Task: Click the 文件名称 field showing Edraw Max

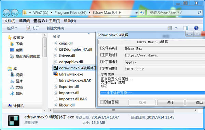Action: pyautogui.click(x=165, y=48)
